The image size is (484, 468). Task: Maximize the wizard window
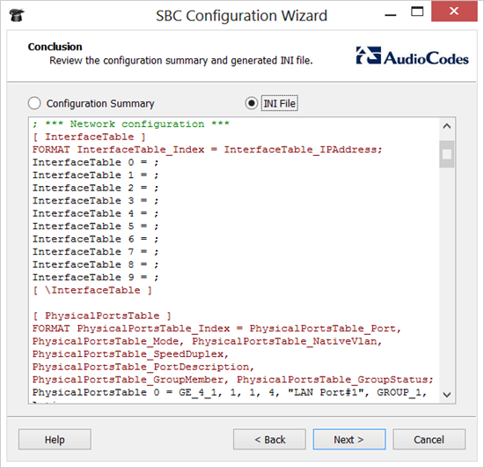coord(417,11)
